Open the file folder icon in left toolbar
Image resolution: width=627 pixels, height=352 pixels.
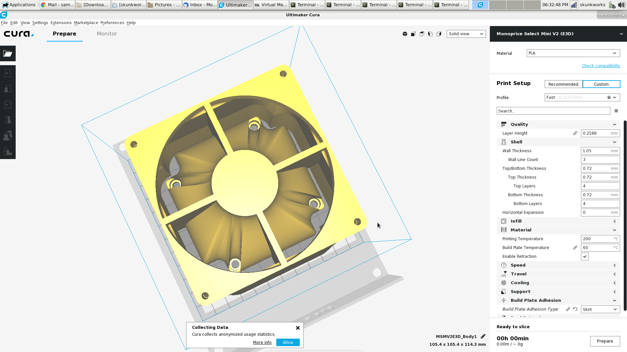[x=8, y=53]
